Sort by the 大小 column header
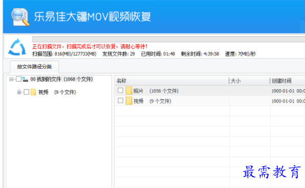The height and width of the screenshot is (188, 305). pos(249,80)
